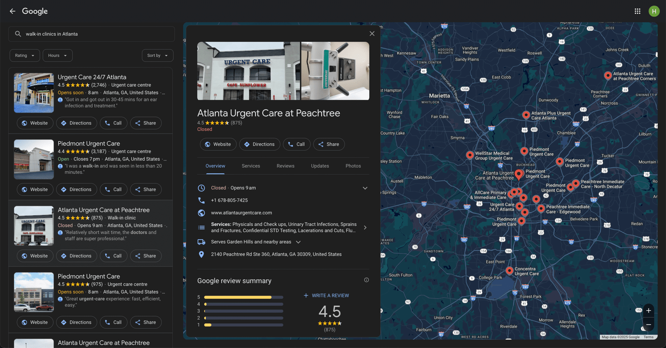Open the Sort by dropdown

158,56
